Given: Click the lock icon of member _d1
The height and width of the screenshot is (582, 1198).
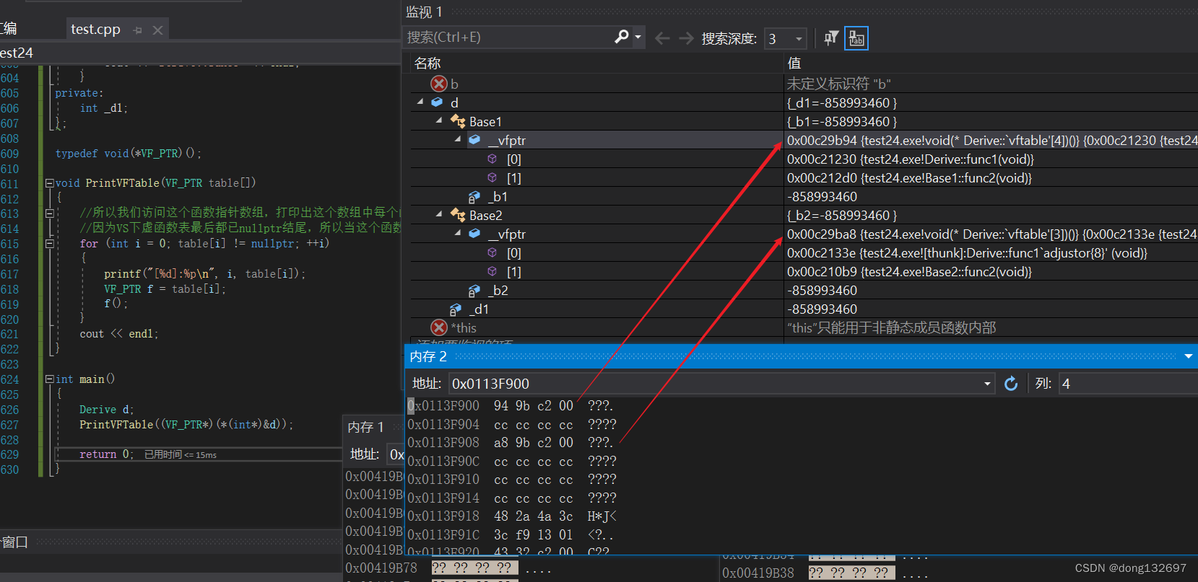Looking at the screenshot, I should tap(456, 309).
